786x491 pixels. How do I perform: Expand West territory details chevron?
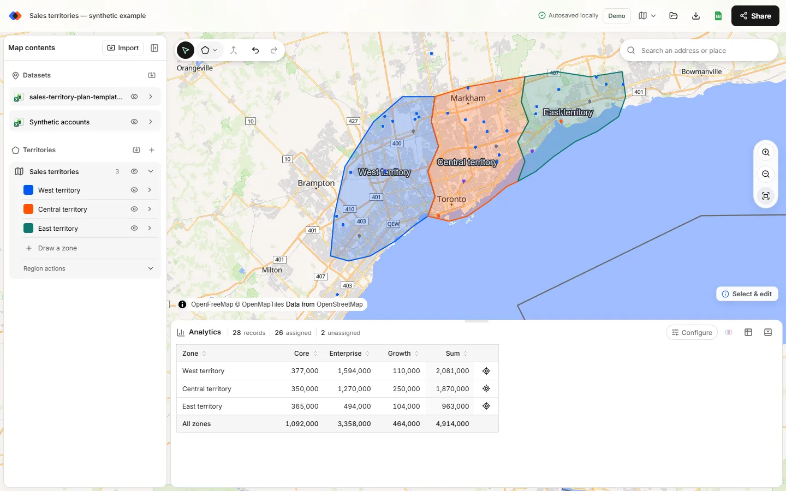pos(150,190)
